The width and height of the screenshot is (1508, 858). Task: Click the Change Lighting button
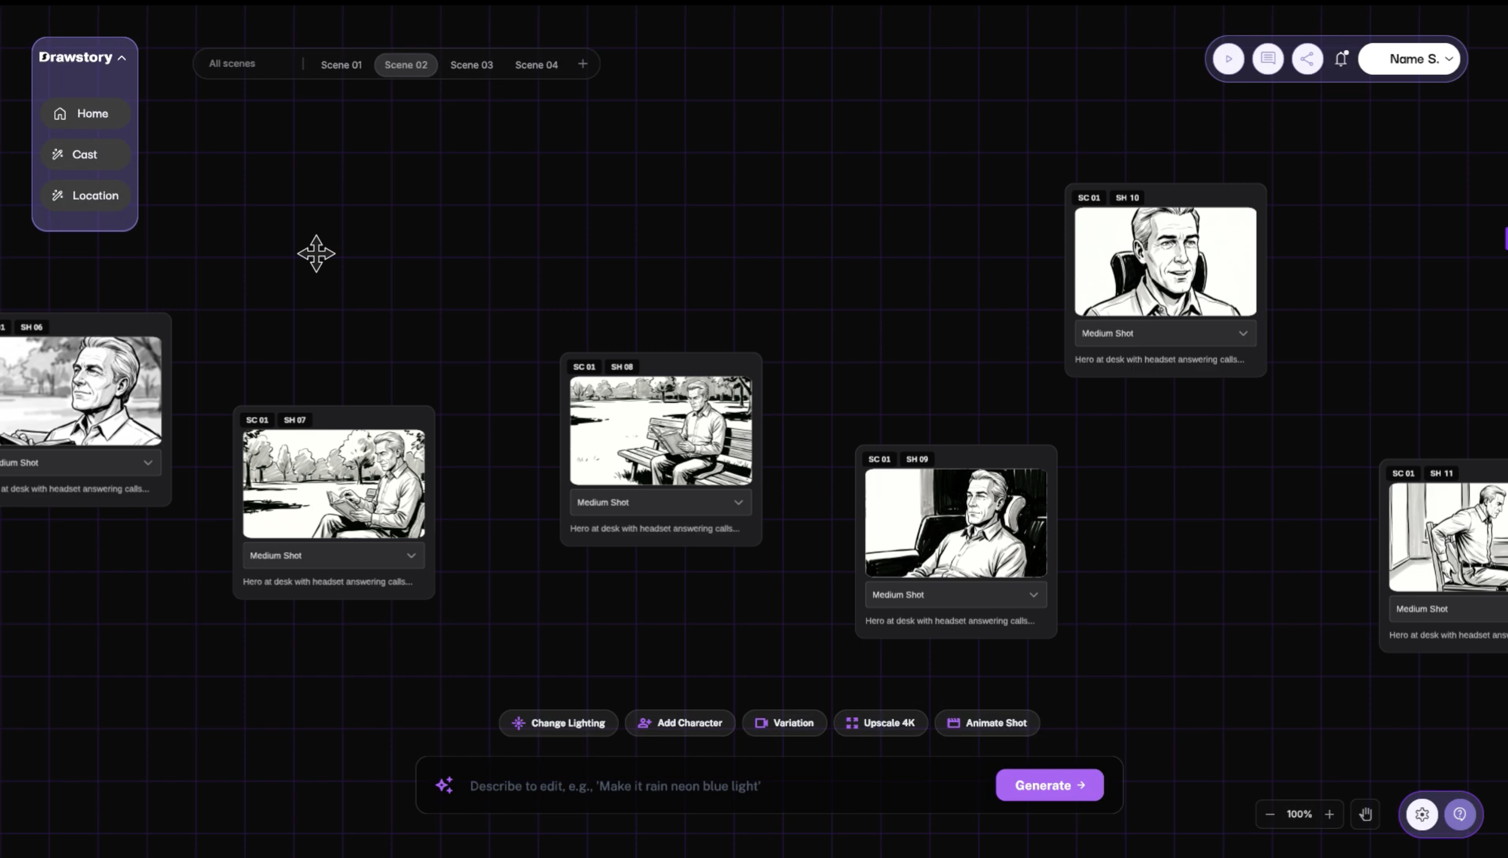click(558, 723)
